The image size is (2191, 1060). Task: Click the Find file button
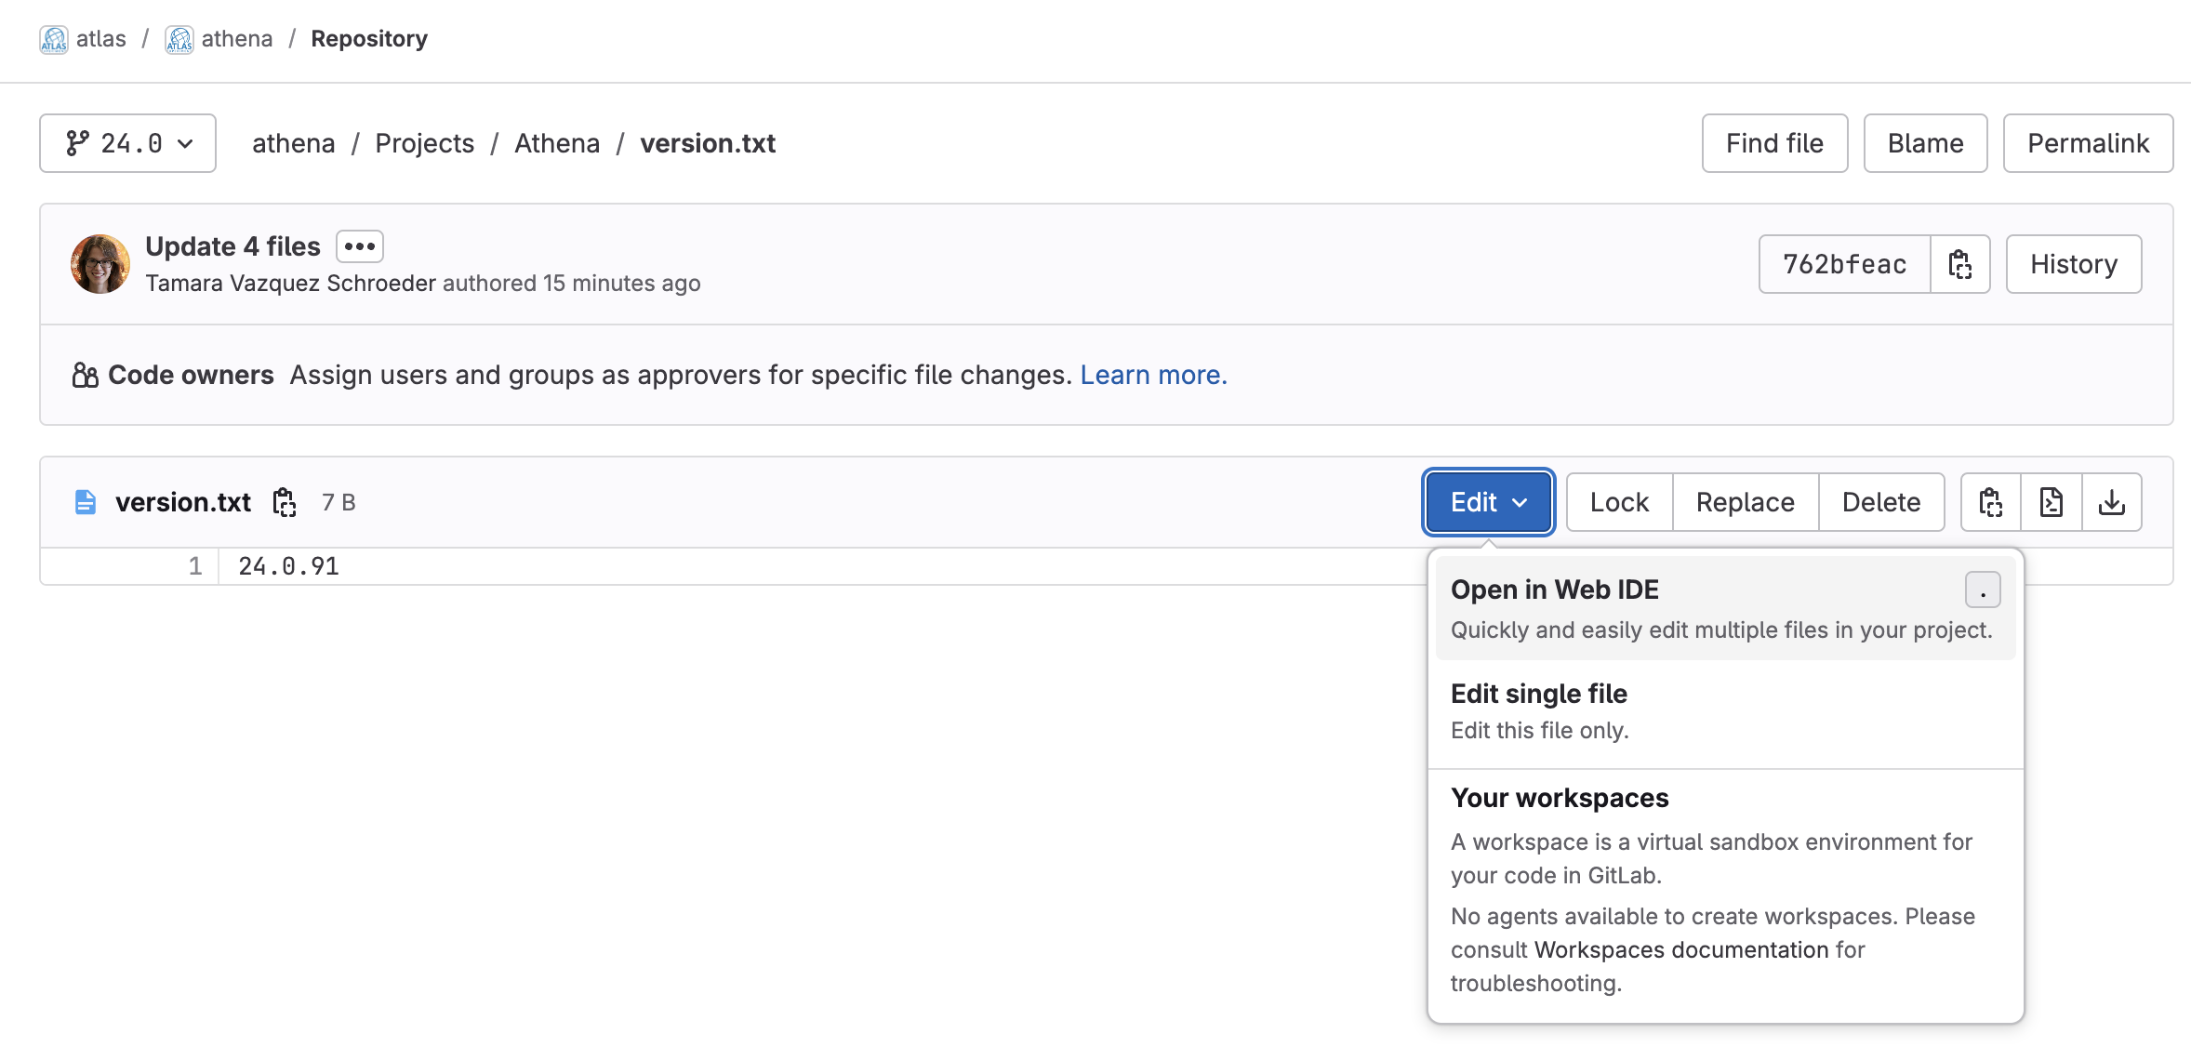(x=1774, y=143)
